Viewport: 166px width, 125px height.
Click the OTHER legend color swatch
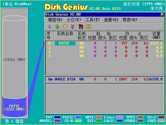point(140,121)
